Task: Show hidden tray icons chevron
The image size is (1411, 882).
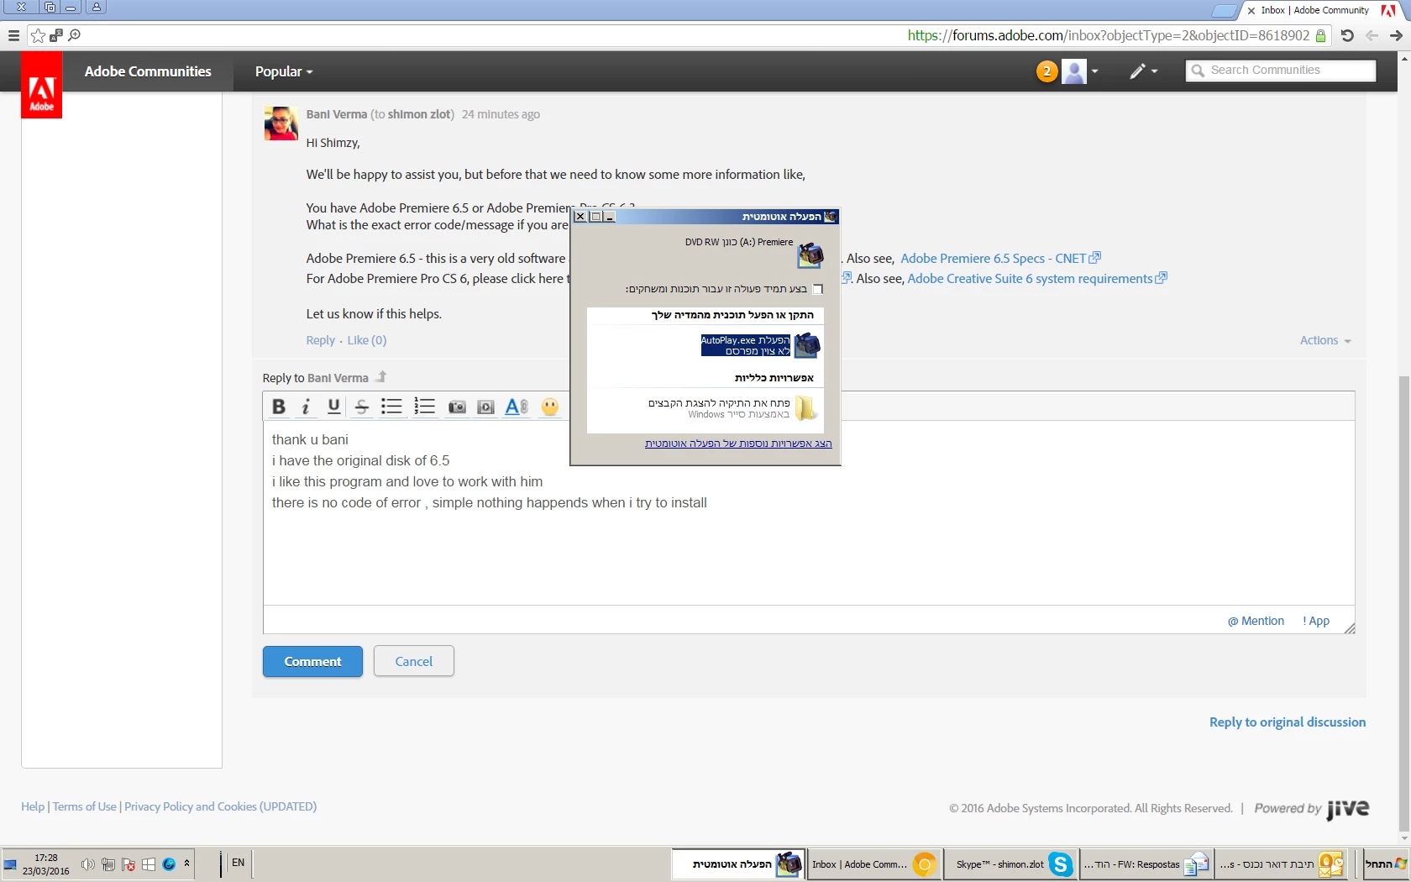Action: click(x=186, y=864)
